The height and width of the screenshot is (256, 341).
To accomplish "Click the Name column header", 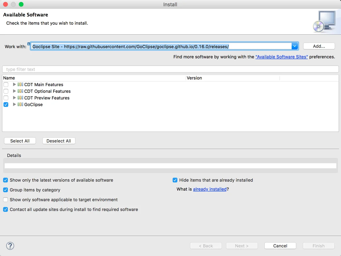I will tap(94, 78).
